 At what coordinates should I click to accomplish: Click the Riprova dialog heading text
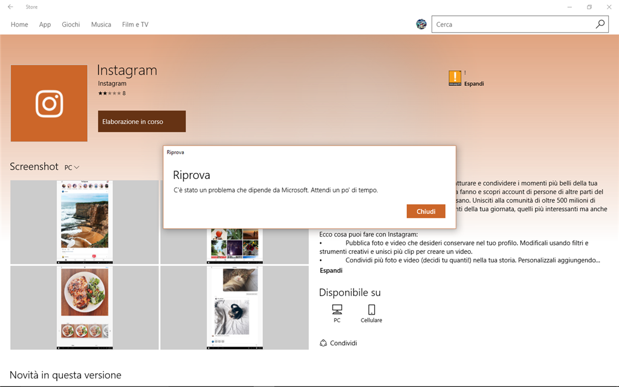tap(192, 175)
